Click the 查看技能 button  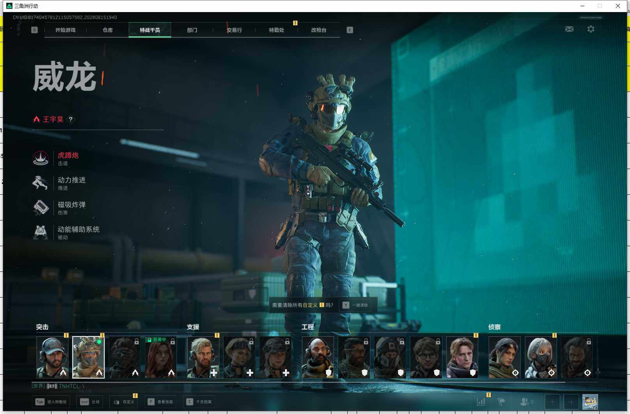(160, 402)
